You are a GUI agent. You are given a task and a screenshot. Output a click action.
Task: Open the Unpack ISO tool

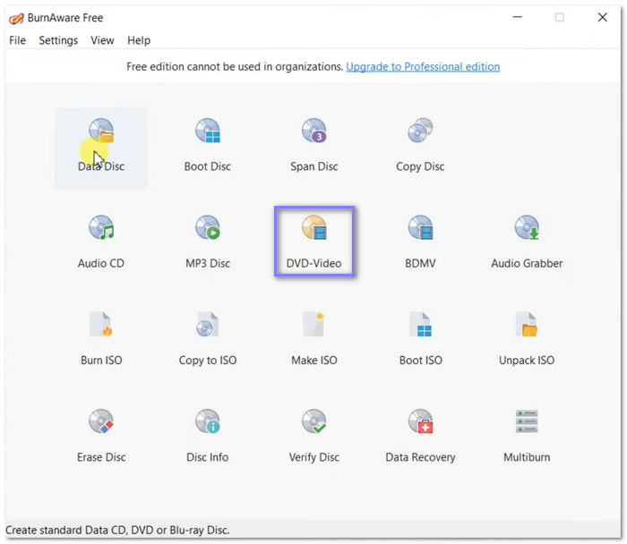click(x=527, y=339)
